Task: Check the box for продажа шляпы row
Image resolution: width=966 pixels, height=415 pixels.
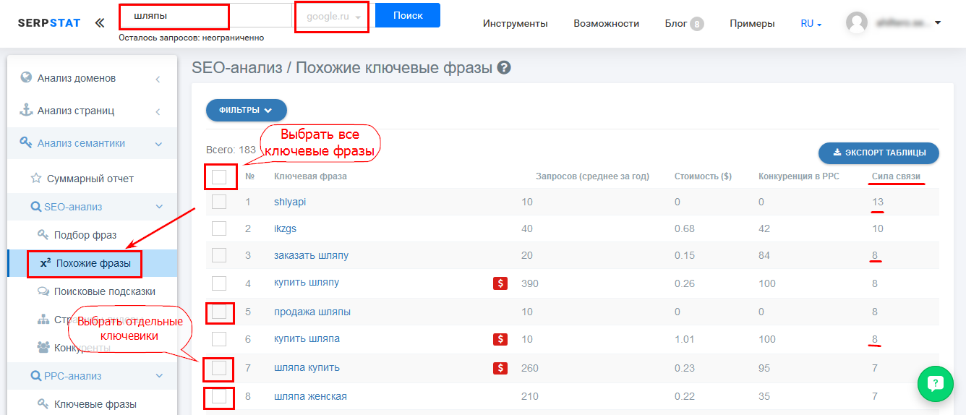Action: 219,312
